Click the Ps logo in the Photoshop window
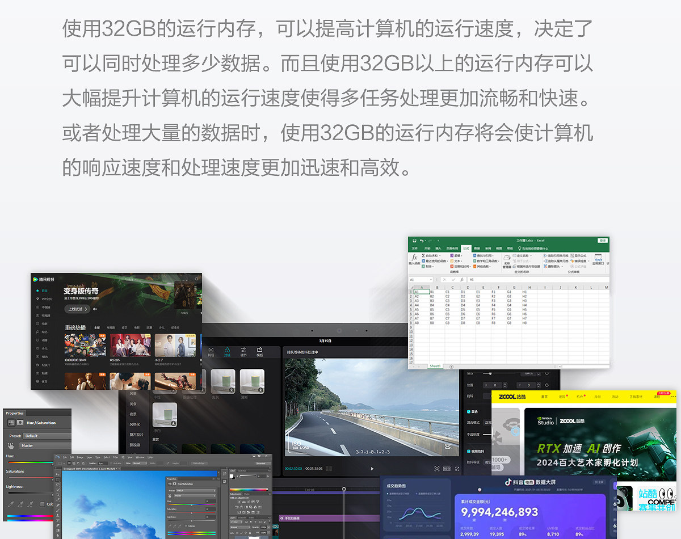The image size is (681, 539). click(x=57, y=457)
